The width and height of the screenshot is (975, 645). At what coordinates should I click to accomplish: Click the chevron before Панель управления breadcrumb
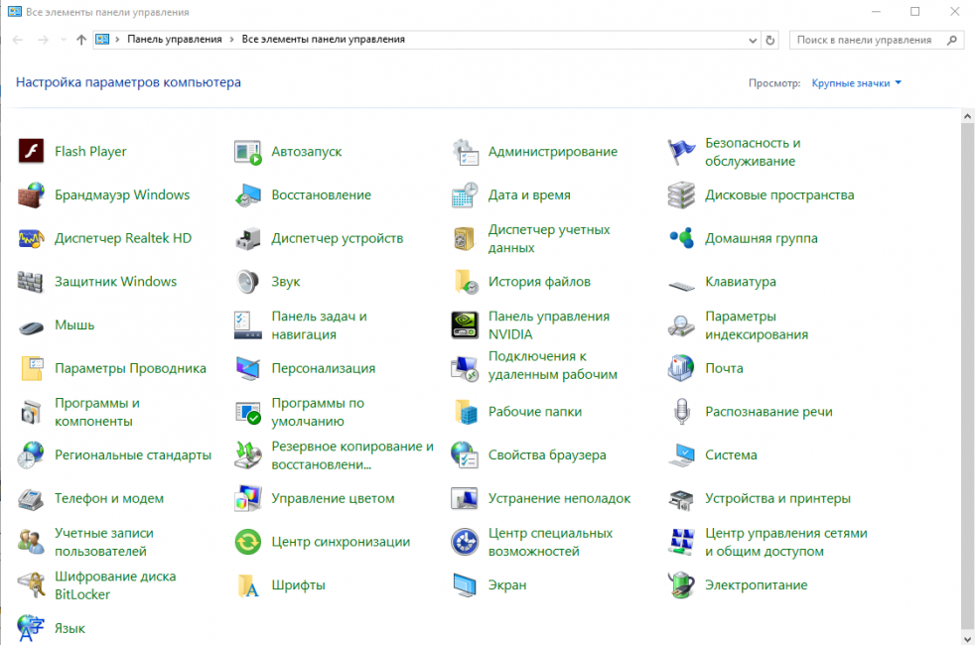[x=117, y=39]
